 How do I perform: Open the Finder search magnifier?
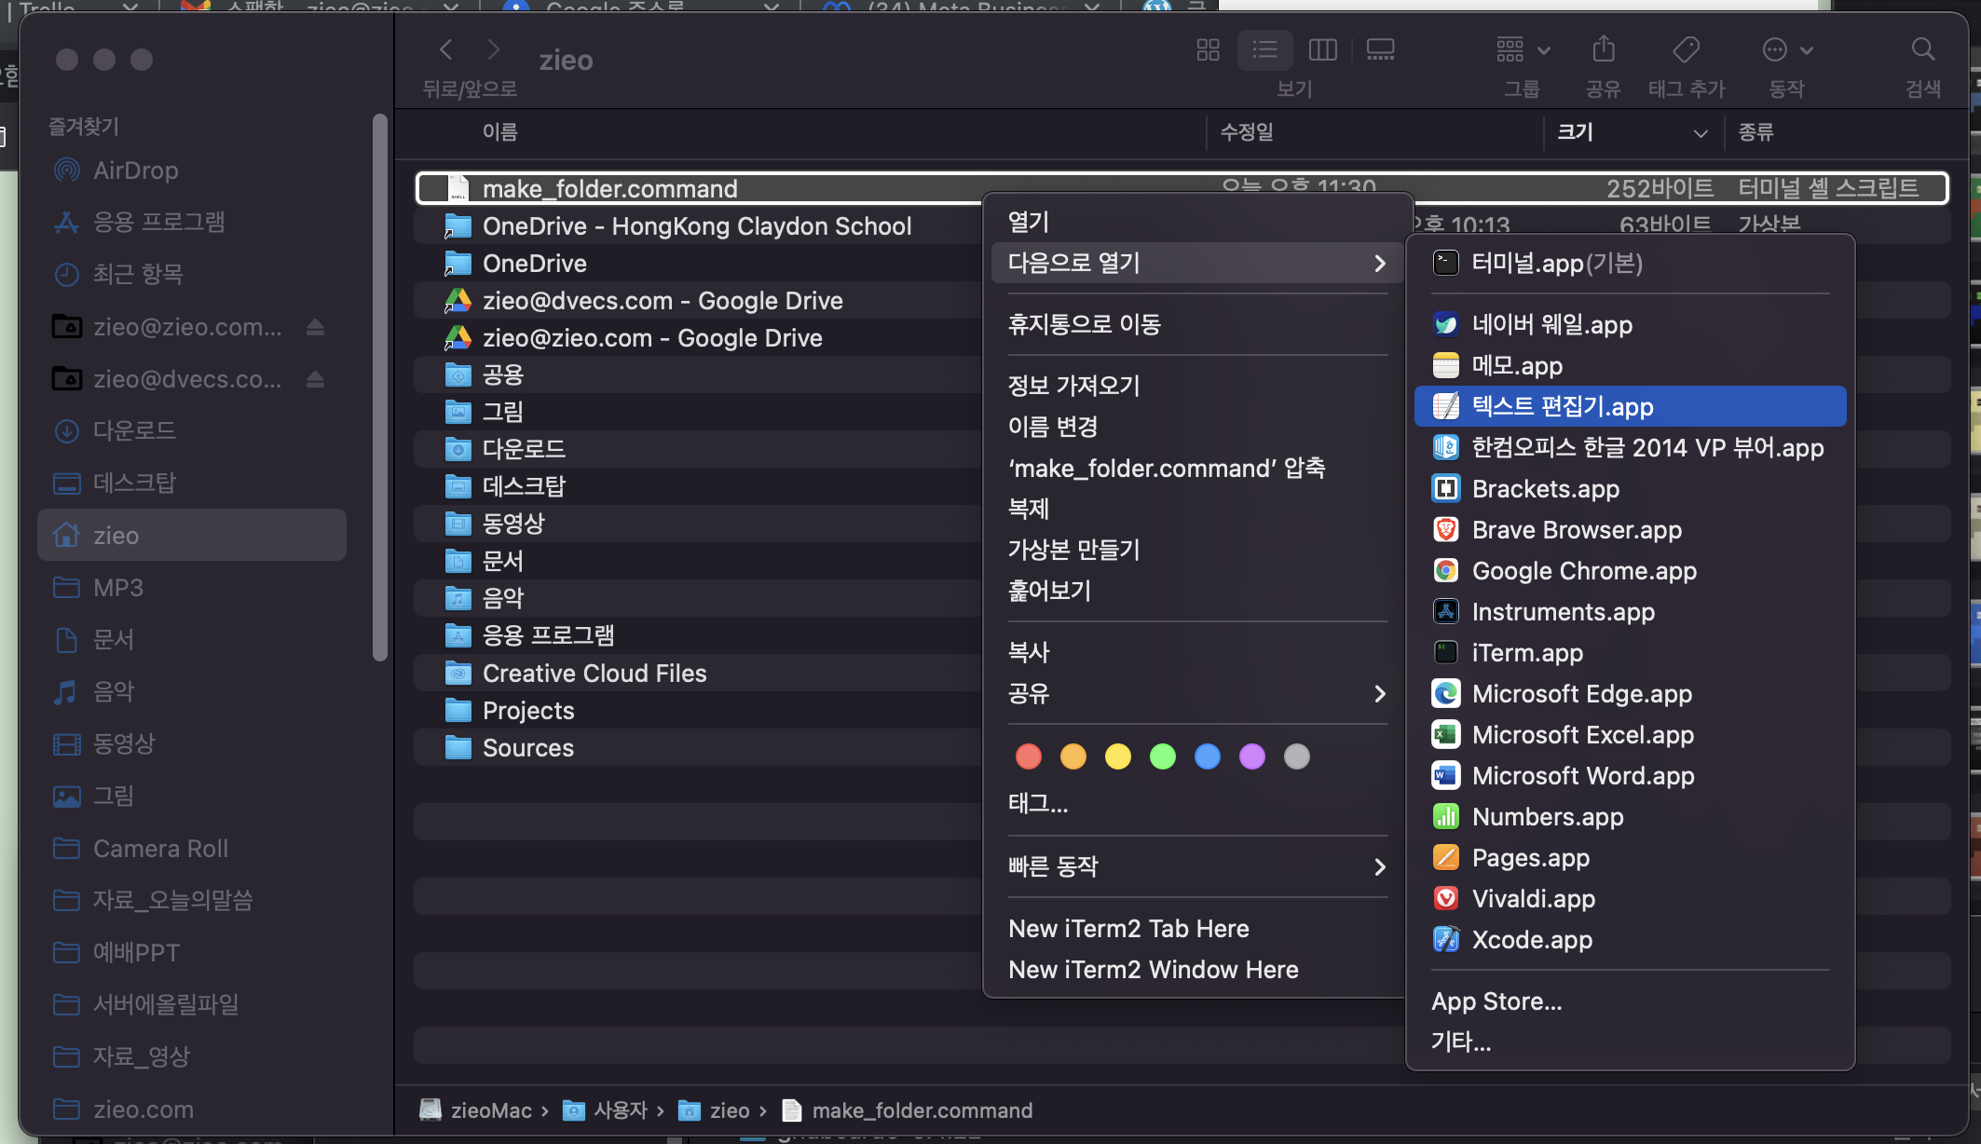pyautogui.click(x=1922, y=49)
